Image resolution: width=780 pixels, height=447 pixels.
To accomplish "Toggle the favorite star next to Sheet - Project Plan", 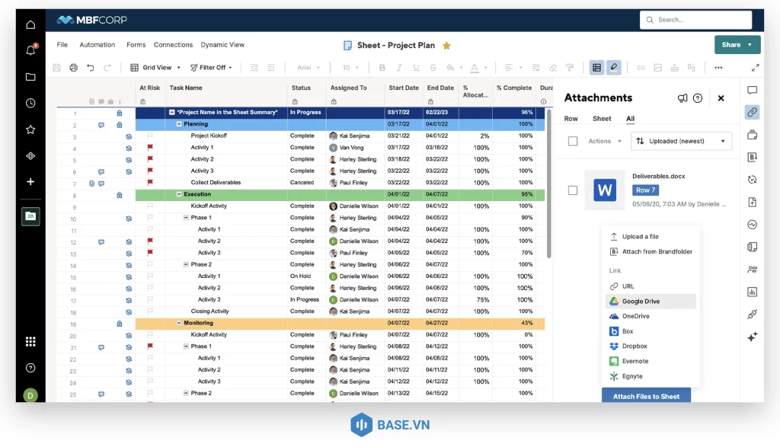I will click(446, 45).
